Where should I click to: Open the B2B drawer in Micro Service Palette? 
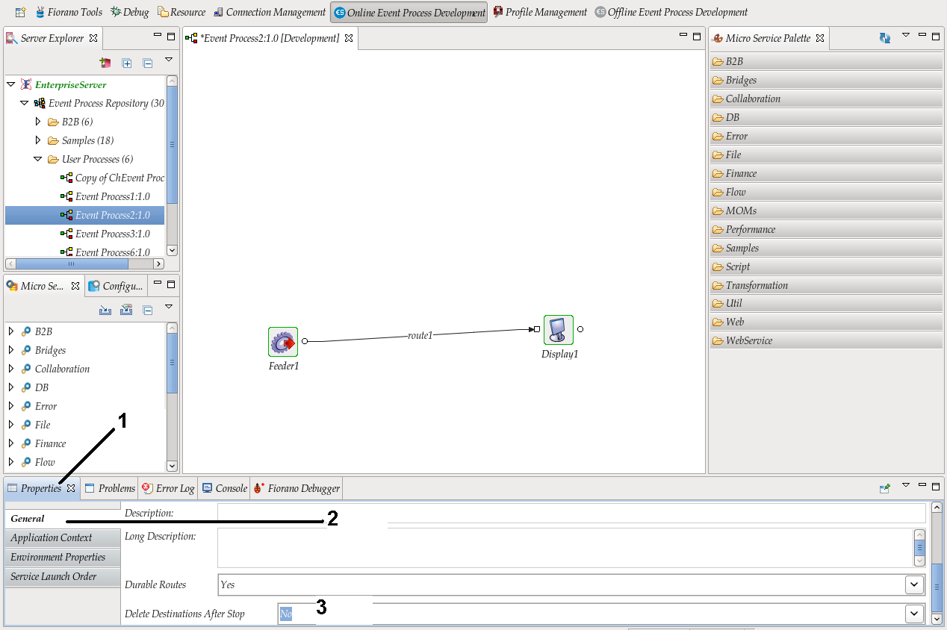tap(826, 61)
